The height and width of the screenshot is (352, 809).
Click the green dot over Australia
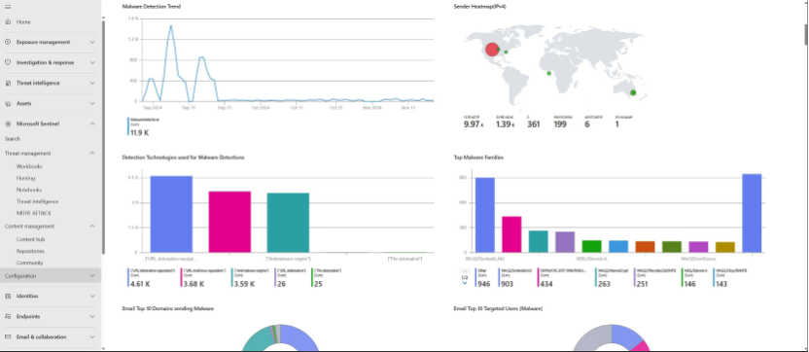point(633,93)
